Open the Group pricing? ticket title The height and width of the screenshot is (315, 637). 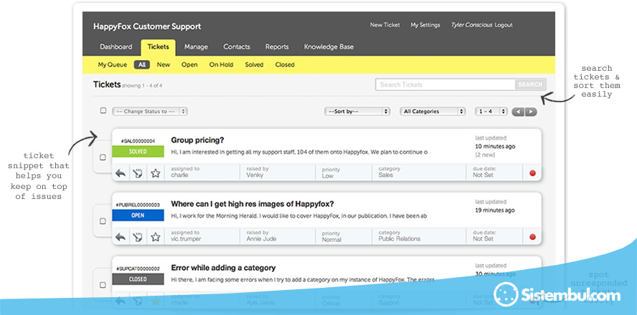point(197,140)
